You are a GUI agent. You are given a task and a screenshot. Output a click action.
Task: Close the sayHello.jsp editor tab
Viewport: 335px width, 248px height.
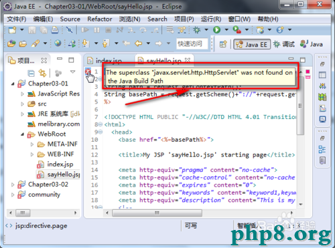(188, 60)
